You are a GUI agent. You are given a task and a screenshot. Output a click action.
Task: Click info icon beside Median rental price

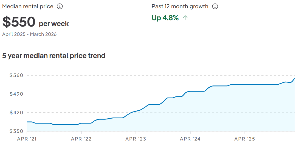click(60, 6)
